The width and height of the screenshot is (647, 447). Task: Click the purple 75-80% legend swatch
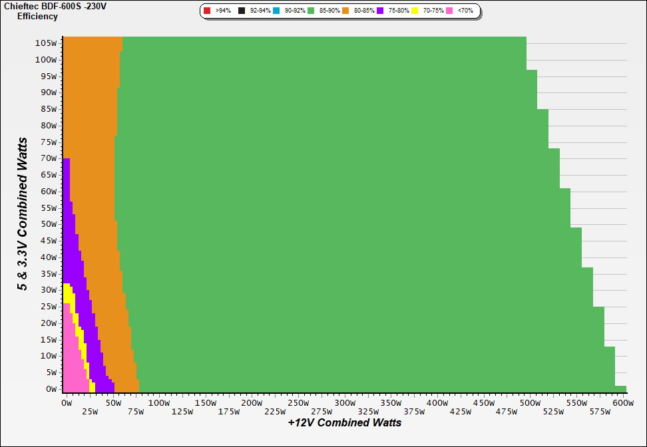(x=380, y=11)
